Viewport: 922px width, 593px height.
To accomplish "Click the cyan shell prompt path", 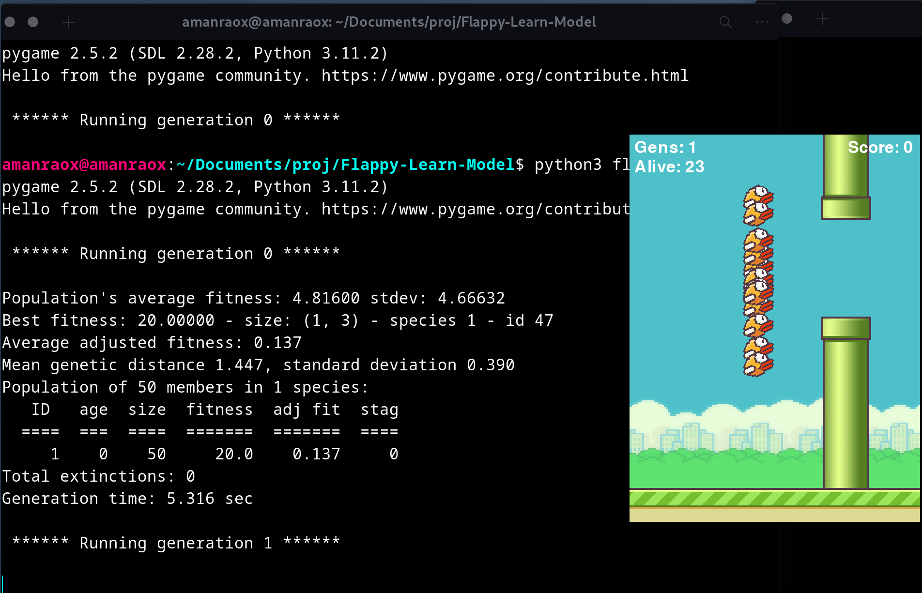I will tap(345, 165).
